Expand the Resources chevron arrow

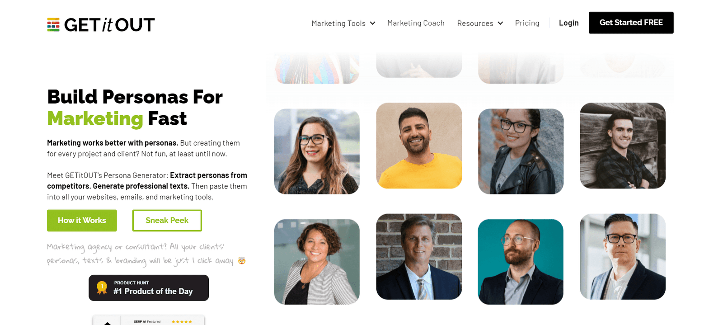point(500,23)
